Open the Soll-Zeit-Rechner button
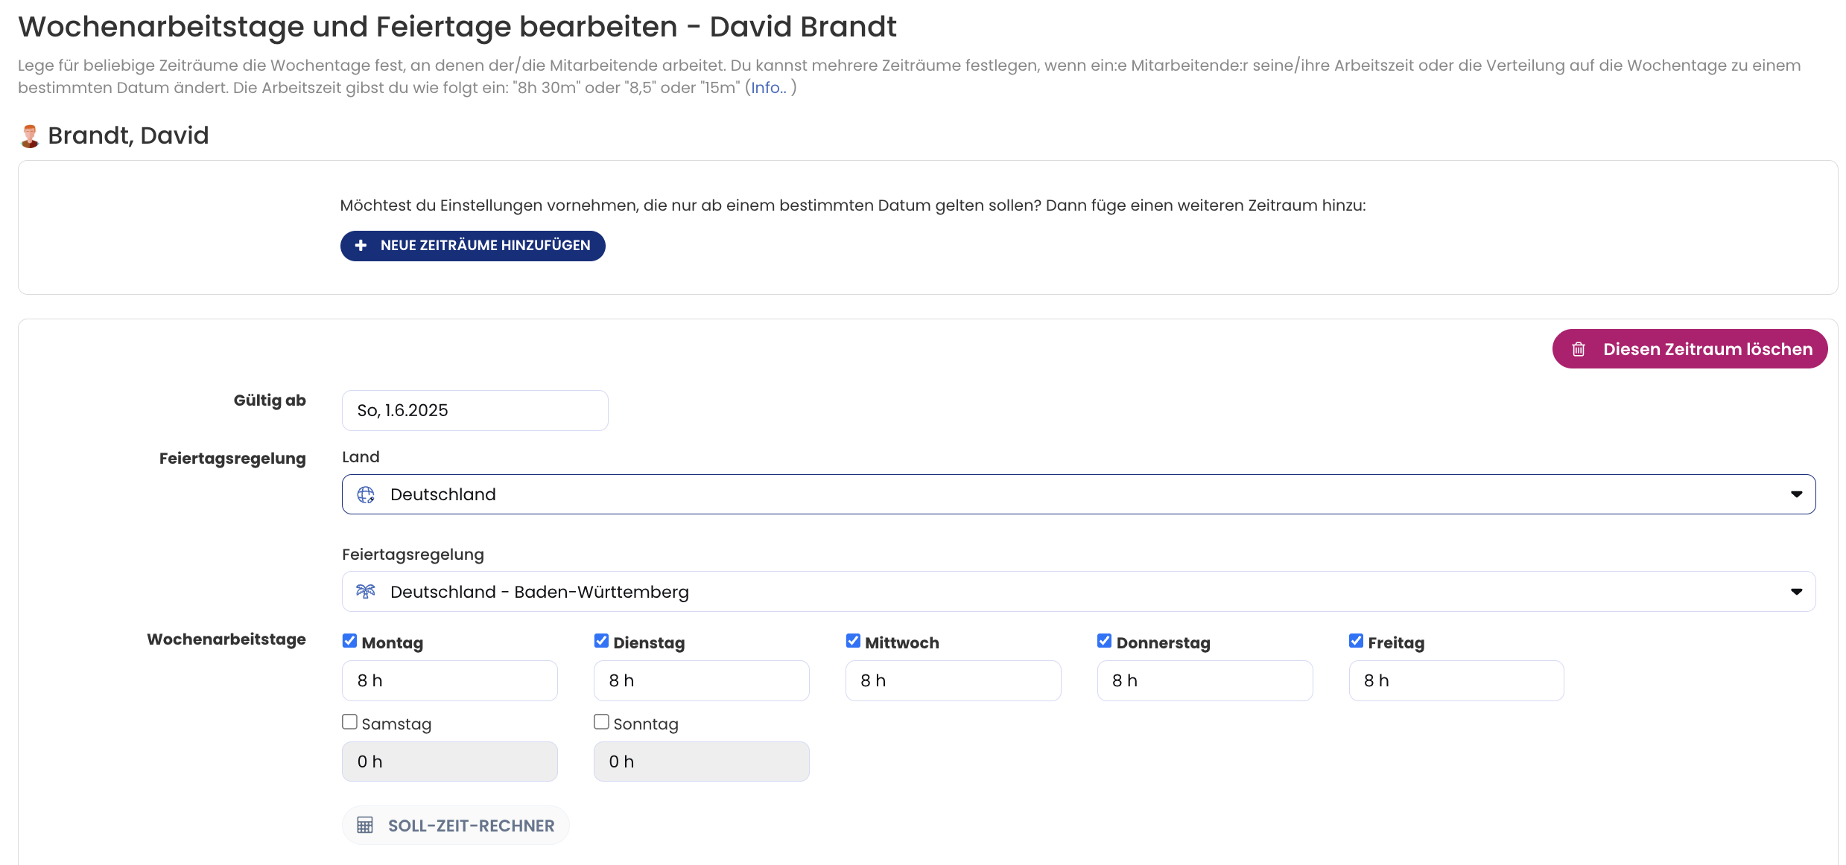Image resolution: width=1846 pixels, height=865 pixels. 471,825
